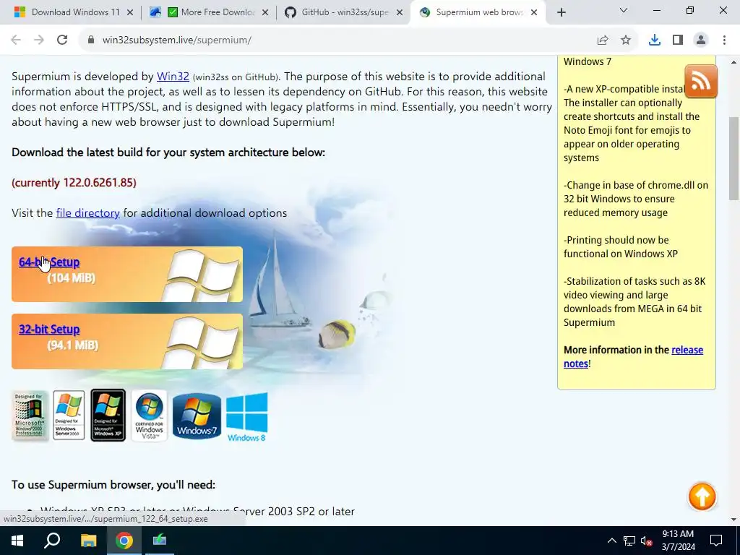Open the Win32 developer link
This screenshot has width=740, height=555.
coord(173,77)
